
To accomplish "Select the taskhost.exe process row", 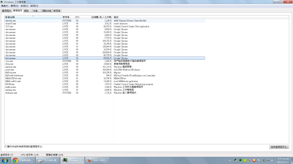I will [105, 87].
